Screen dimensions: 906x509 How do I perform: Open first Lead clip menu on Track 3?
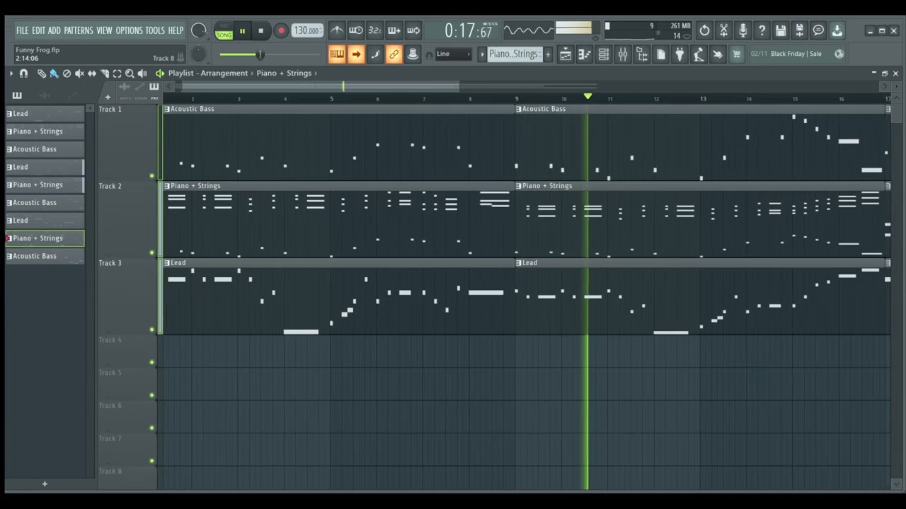167,263
